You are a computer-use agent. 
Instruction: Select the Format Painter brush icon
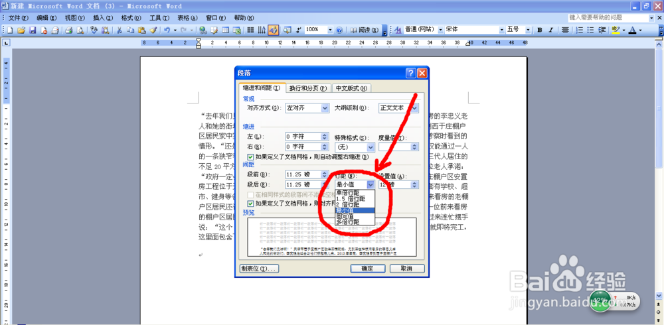[153, 30]
